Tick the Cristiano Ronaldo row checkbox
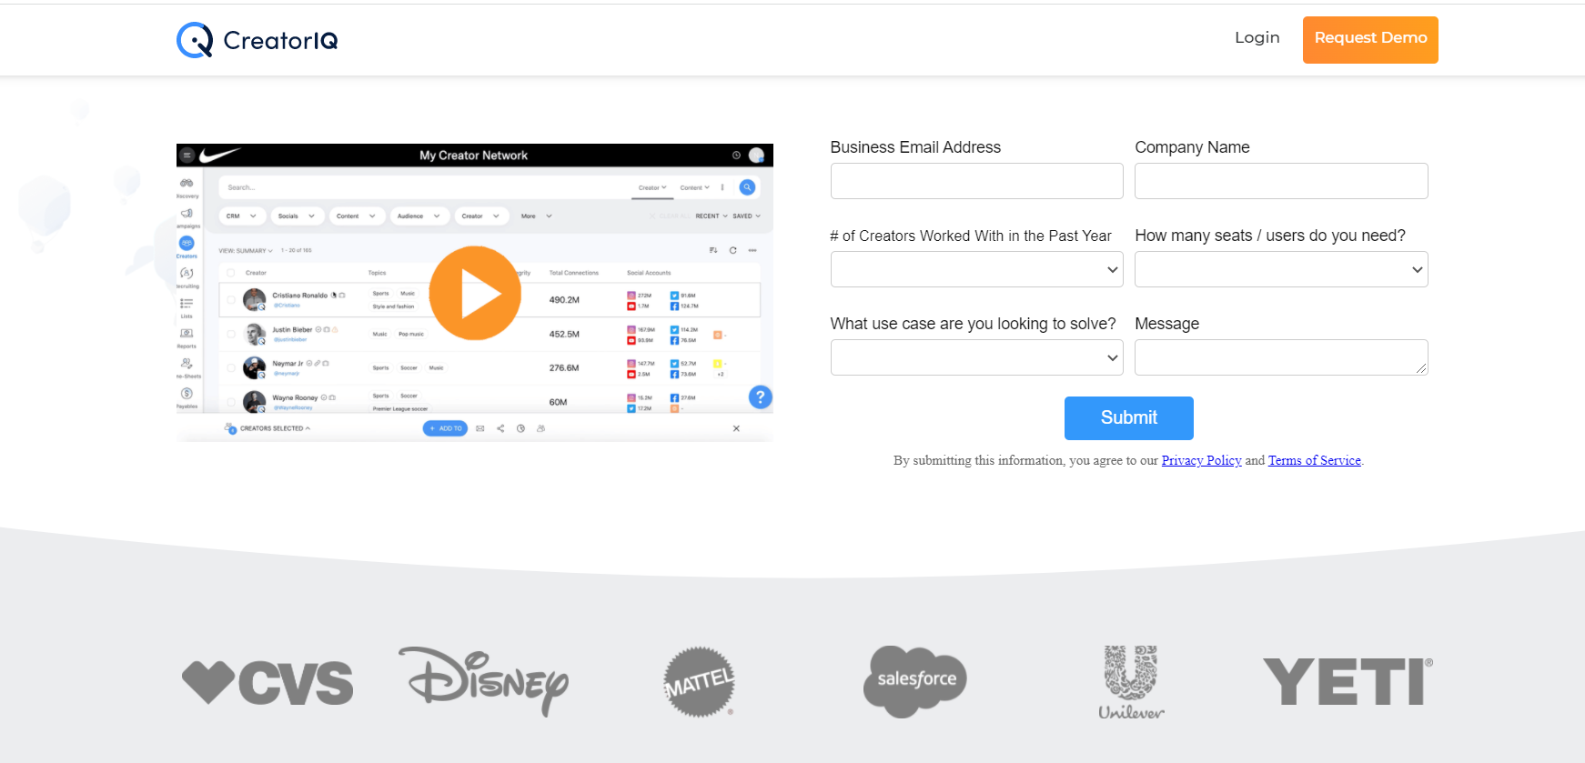1585x763 pixels. [231, 299]
